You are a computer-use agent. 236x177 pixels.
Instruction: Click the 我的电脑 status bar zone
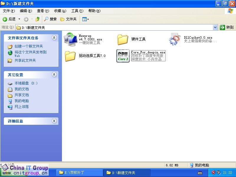point(200,165)
